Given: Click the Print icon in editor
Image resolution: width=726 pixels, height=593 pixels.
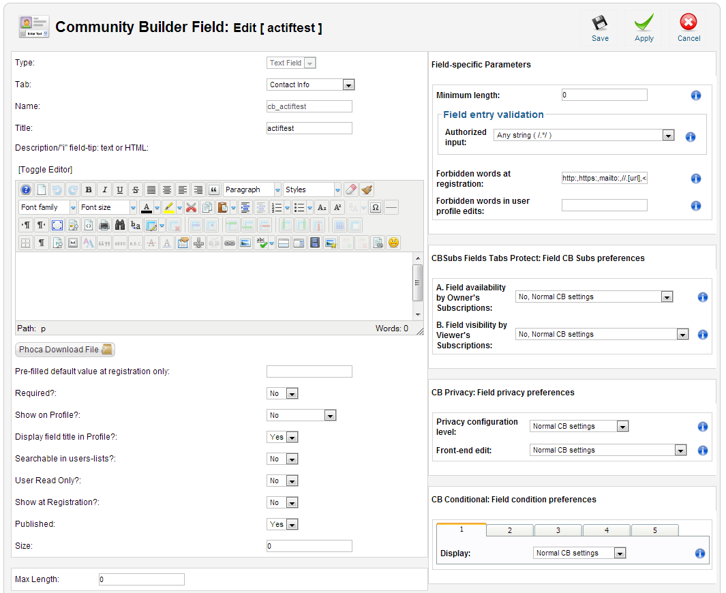Looking at the screenshot, I should 104,225.
